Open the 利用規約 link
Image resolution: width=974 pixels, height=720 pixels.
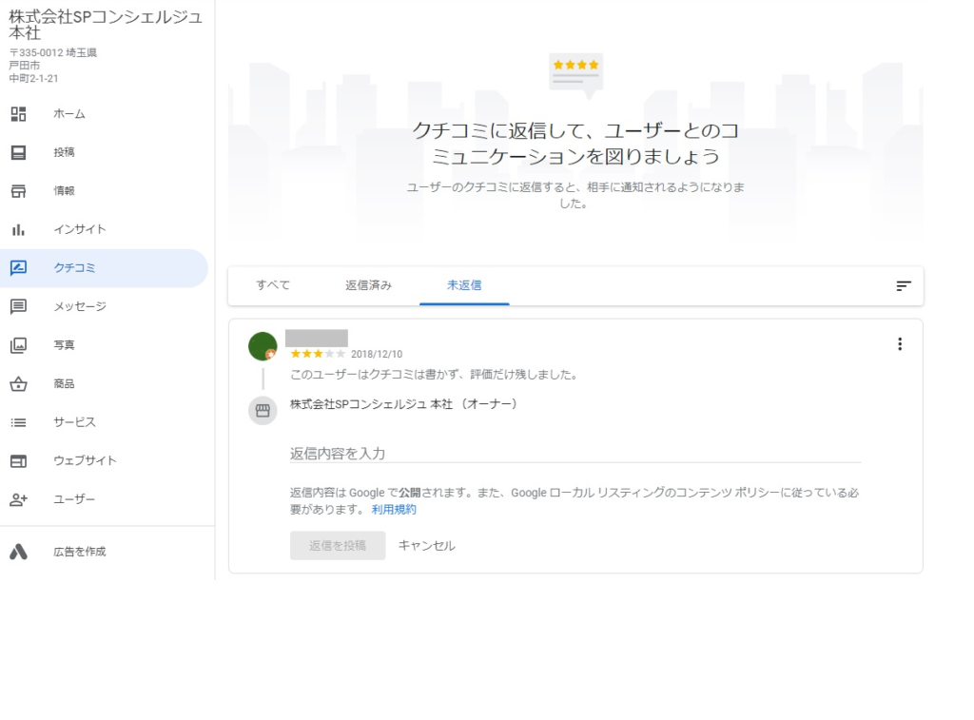pyautogui.click(x=394, y=510)
